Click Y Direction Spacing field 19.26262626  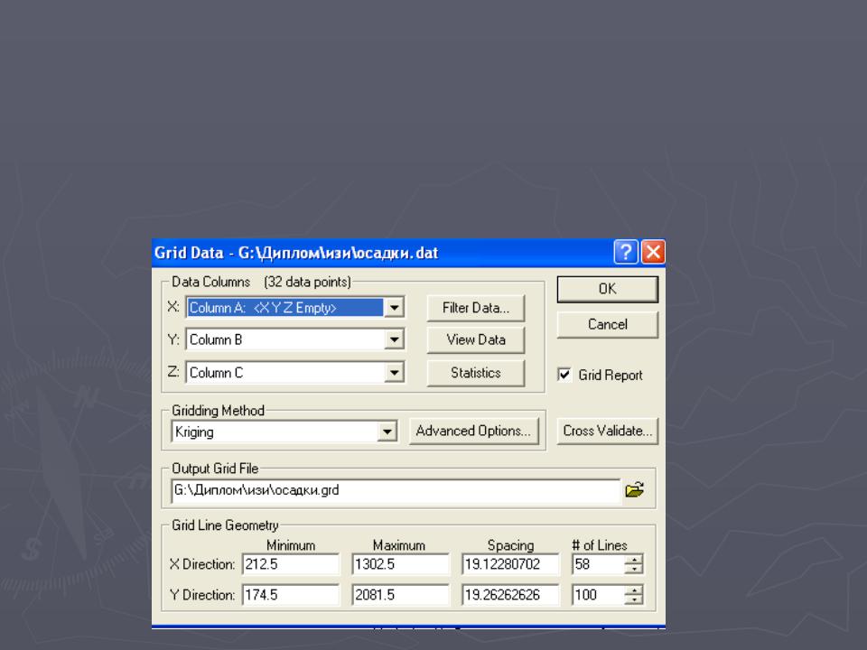tap(510, 595)
